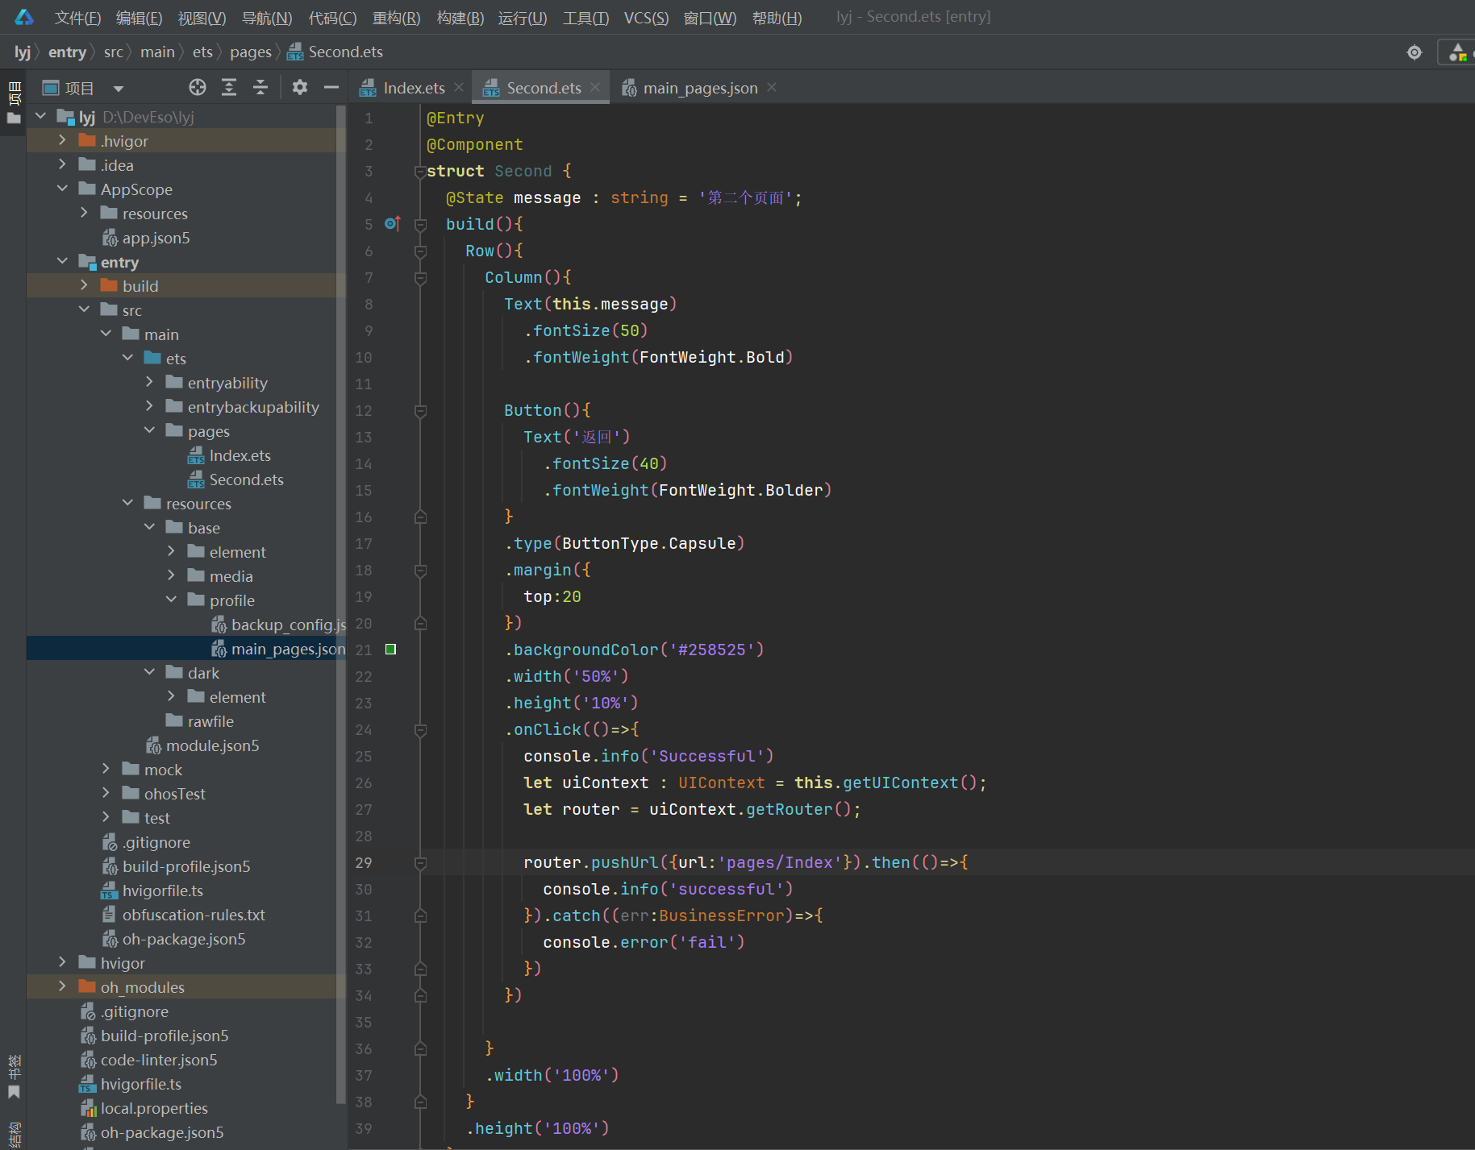1475x1150 pixels.
Task: Expand the .hvigor folder
Action: [x=62, y=141]
